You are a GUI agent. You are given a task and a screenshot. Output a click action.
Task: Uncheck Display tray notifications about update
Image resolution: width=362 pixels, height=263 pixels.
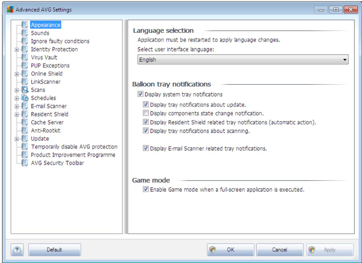tap(146, 105)
